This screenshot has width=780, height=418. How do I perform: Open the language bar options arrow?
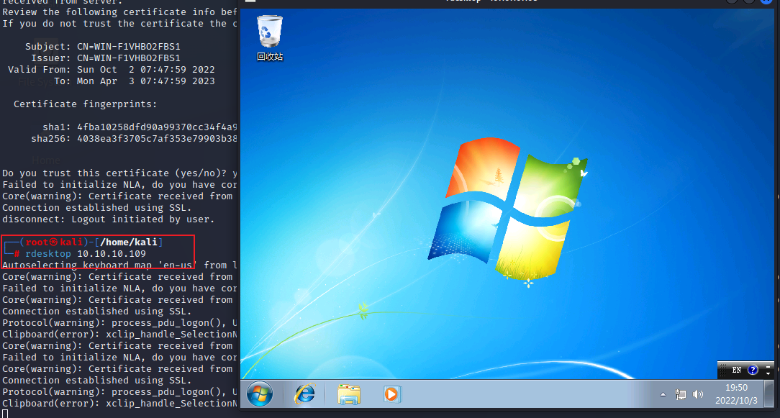768,373
